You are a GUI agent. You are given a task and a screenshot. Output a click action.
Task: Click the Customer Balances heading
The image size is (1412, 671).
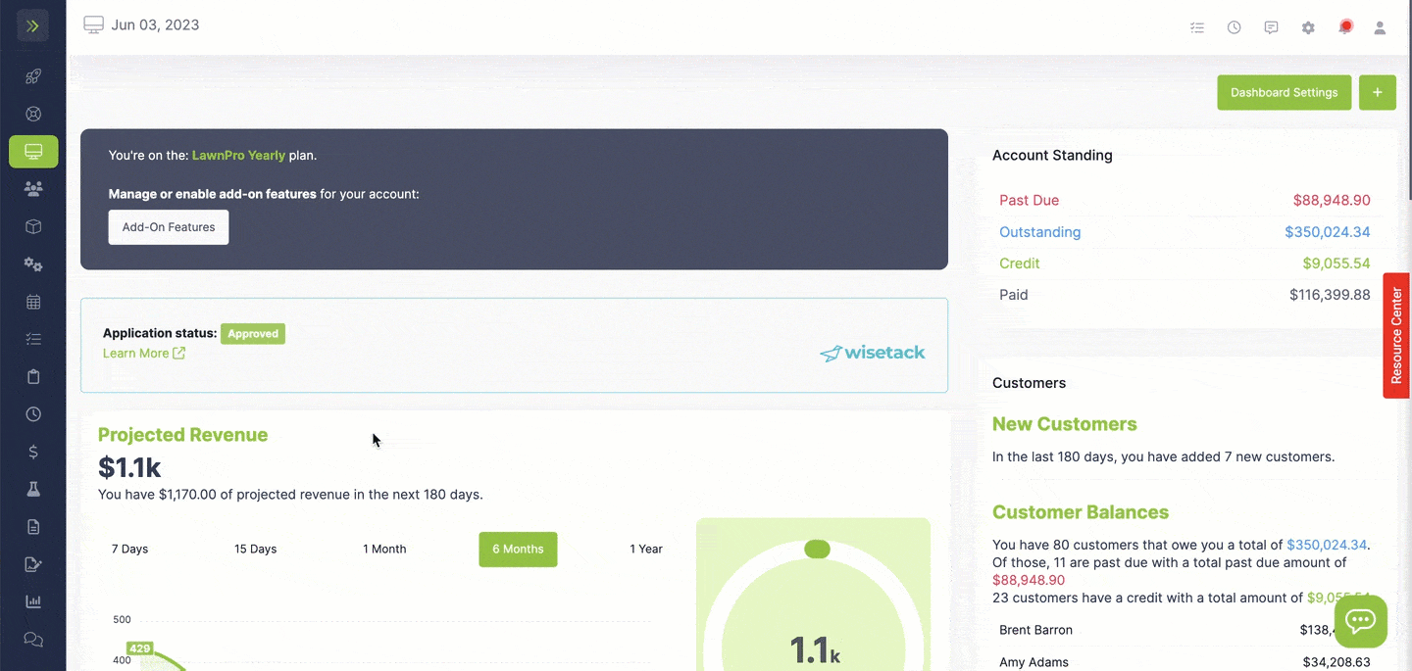pos(1081,512)
